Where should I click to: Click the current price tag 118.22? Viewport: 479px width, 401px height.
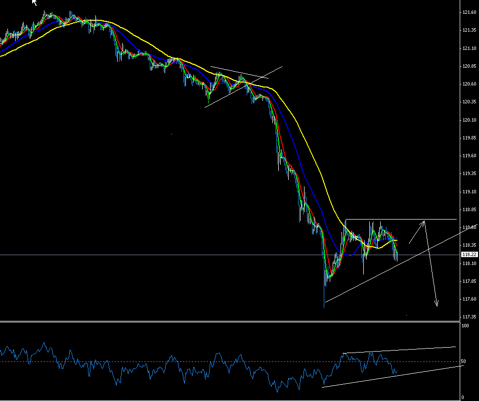(470, 254)
